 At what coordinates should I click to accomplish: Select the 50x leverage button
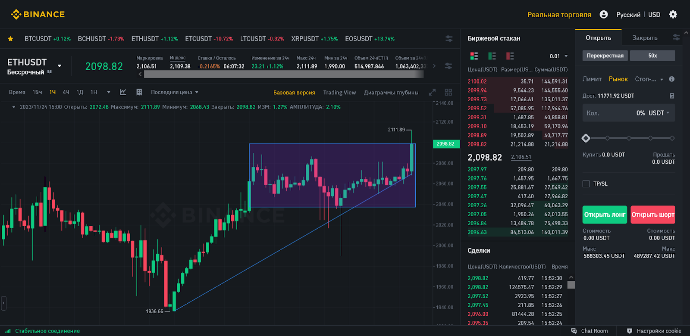click(652, 56)
